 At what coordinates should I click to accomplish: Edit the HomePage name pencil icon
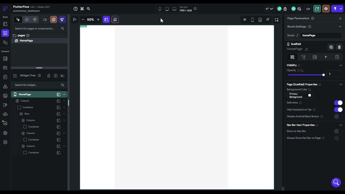pos(306,49)
